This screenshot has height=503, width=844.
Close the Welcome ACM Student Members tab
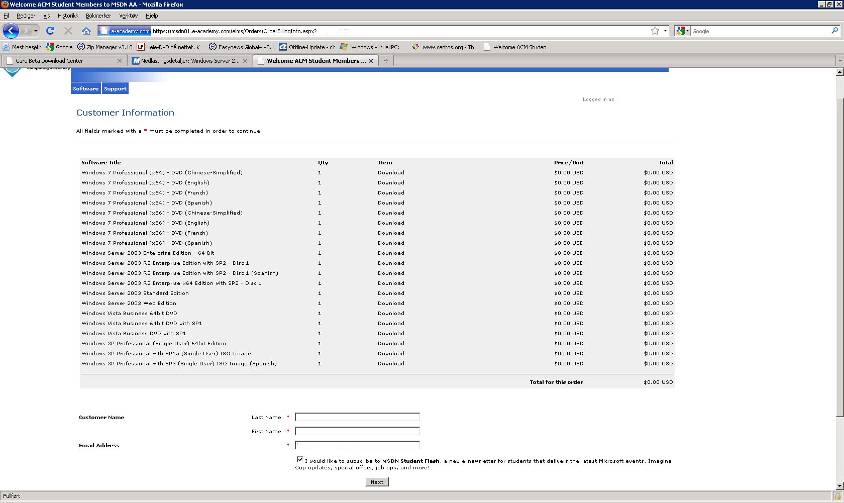click(371, 61)
